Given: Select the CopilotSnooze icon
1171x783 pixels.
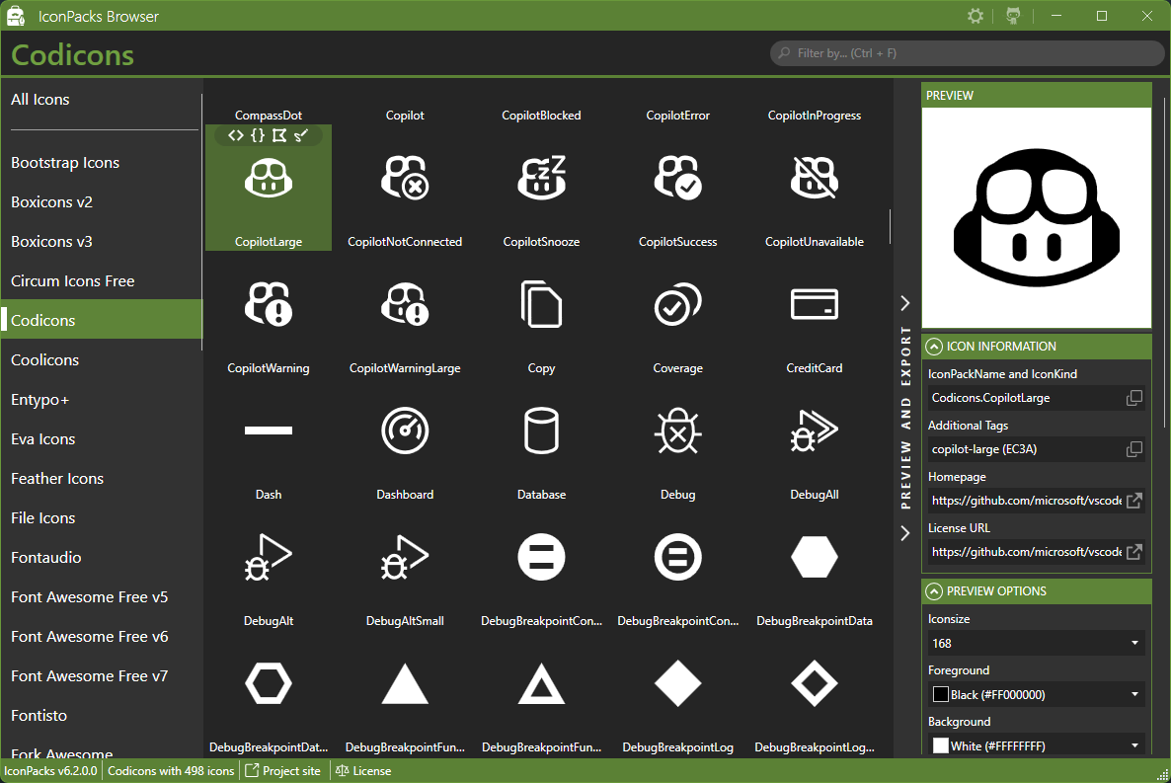Looking at the screenshot, I should click(x=541, y=189).
